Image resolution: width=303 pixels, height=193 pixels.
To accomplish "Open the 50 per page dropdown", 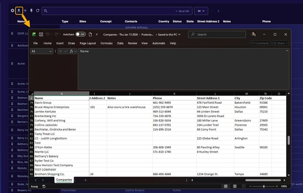I will click(202, 10).
